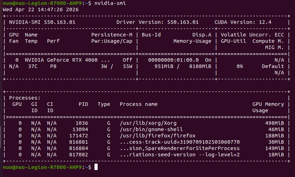Click the PID '171472'
This screenshot has height=177, width=295.
[78, 136]
